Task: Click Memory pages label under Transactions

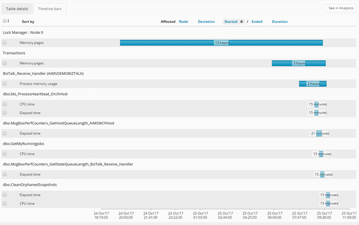Action: [x=32, y=63]
